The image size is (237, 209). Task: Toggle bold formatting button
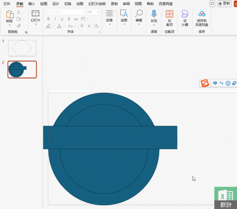pyautogui.click(x=48, y=19)
